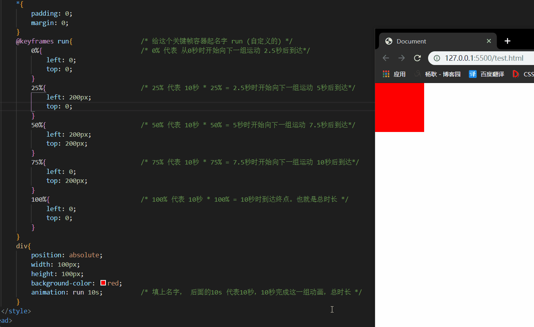Image resolution: width=534 pixels, height=327 pixels.
Task: Click the comment beside the 100% keyframe
Action: (244, 199)
